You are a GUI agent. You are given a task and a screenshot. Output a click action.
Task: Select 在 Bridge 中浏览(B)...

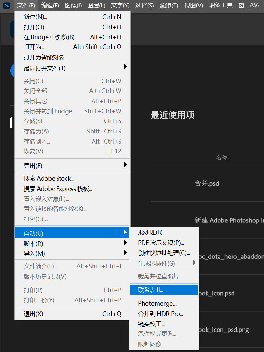(x=72, y=37)
